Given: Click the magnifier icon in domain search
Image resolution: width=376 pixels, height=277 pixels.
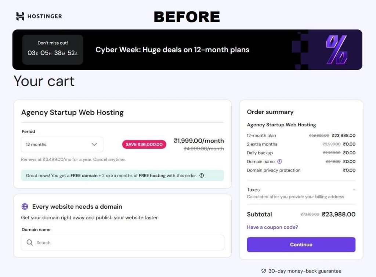Looking at the screenshot, I should coord(30,242).
